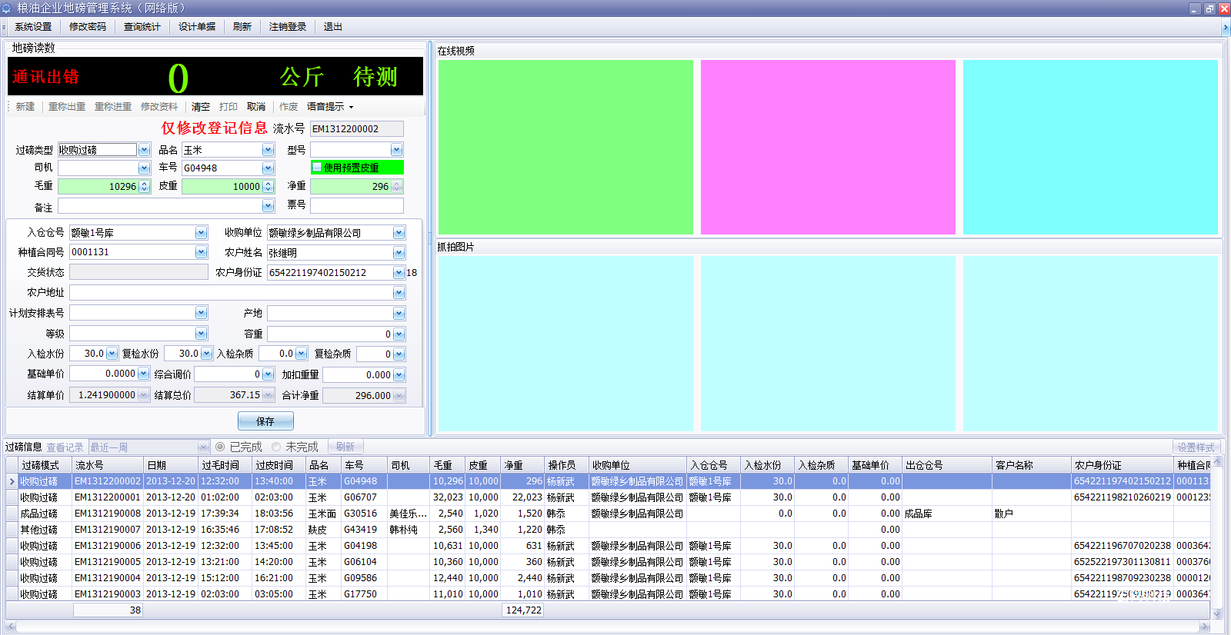Click the 净重 column header in the table
The width and height of the screenshot is (1231, 635).
(x=523, y=465)
